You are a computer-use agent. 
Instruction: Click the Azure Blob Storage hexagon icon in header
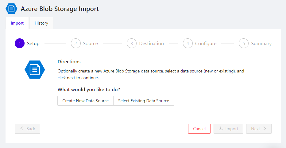click(11, 9)
